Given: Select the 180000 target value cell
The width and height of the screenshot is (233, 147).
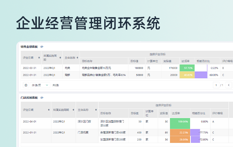Looking at the screenshot, I should click(x=137, y=68).
